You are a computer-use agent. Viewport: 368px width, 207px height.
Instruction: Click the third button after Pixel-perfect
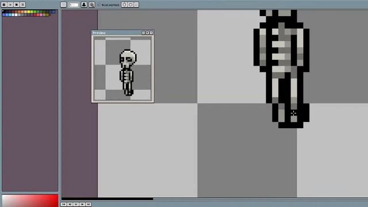[136, 5]
